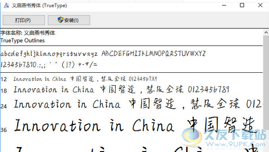The height and width of the screenshot is (152, 269).
Task: Click the 字体名称 font name line
Action: (x=28, y=33)
